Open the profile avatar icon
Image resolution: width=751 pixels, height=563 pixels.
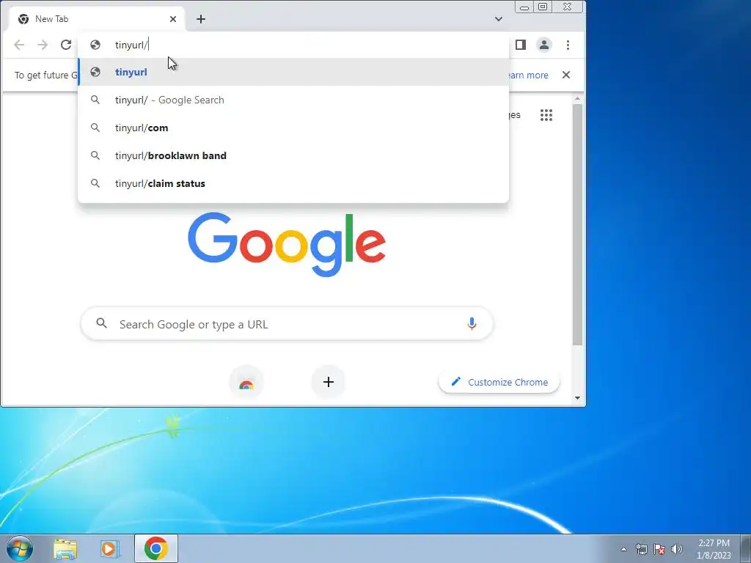click(544, 45)
